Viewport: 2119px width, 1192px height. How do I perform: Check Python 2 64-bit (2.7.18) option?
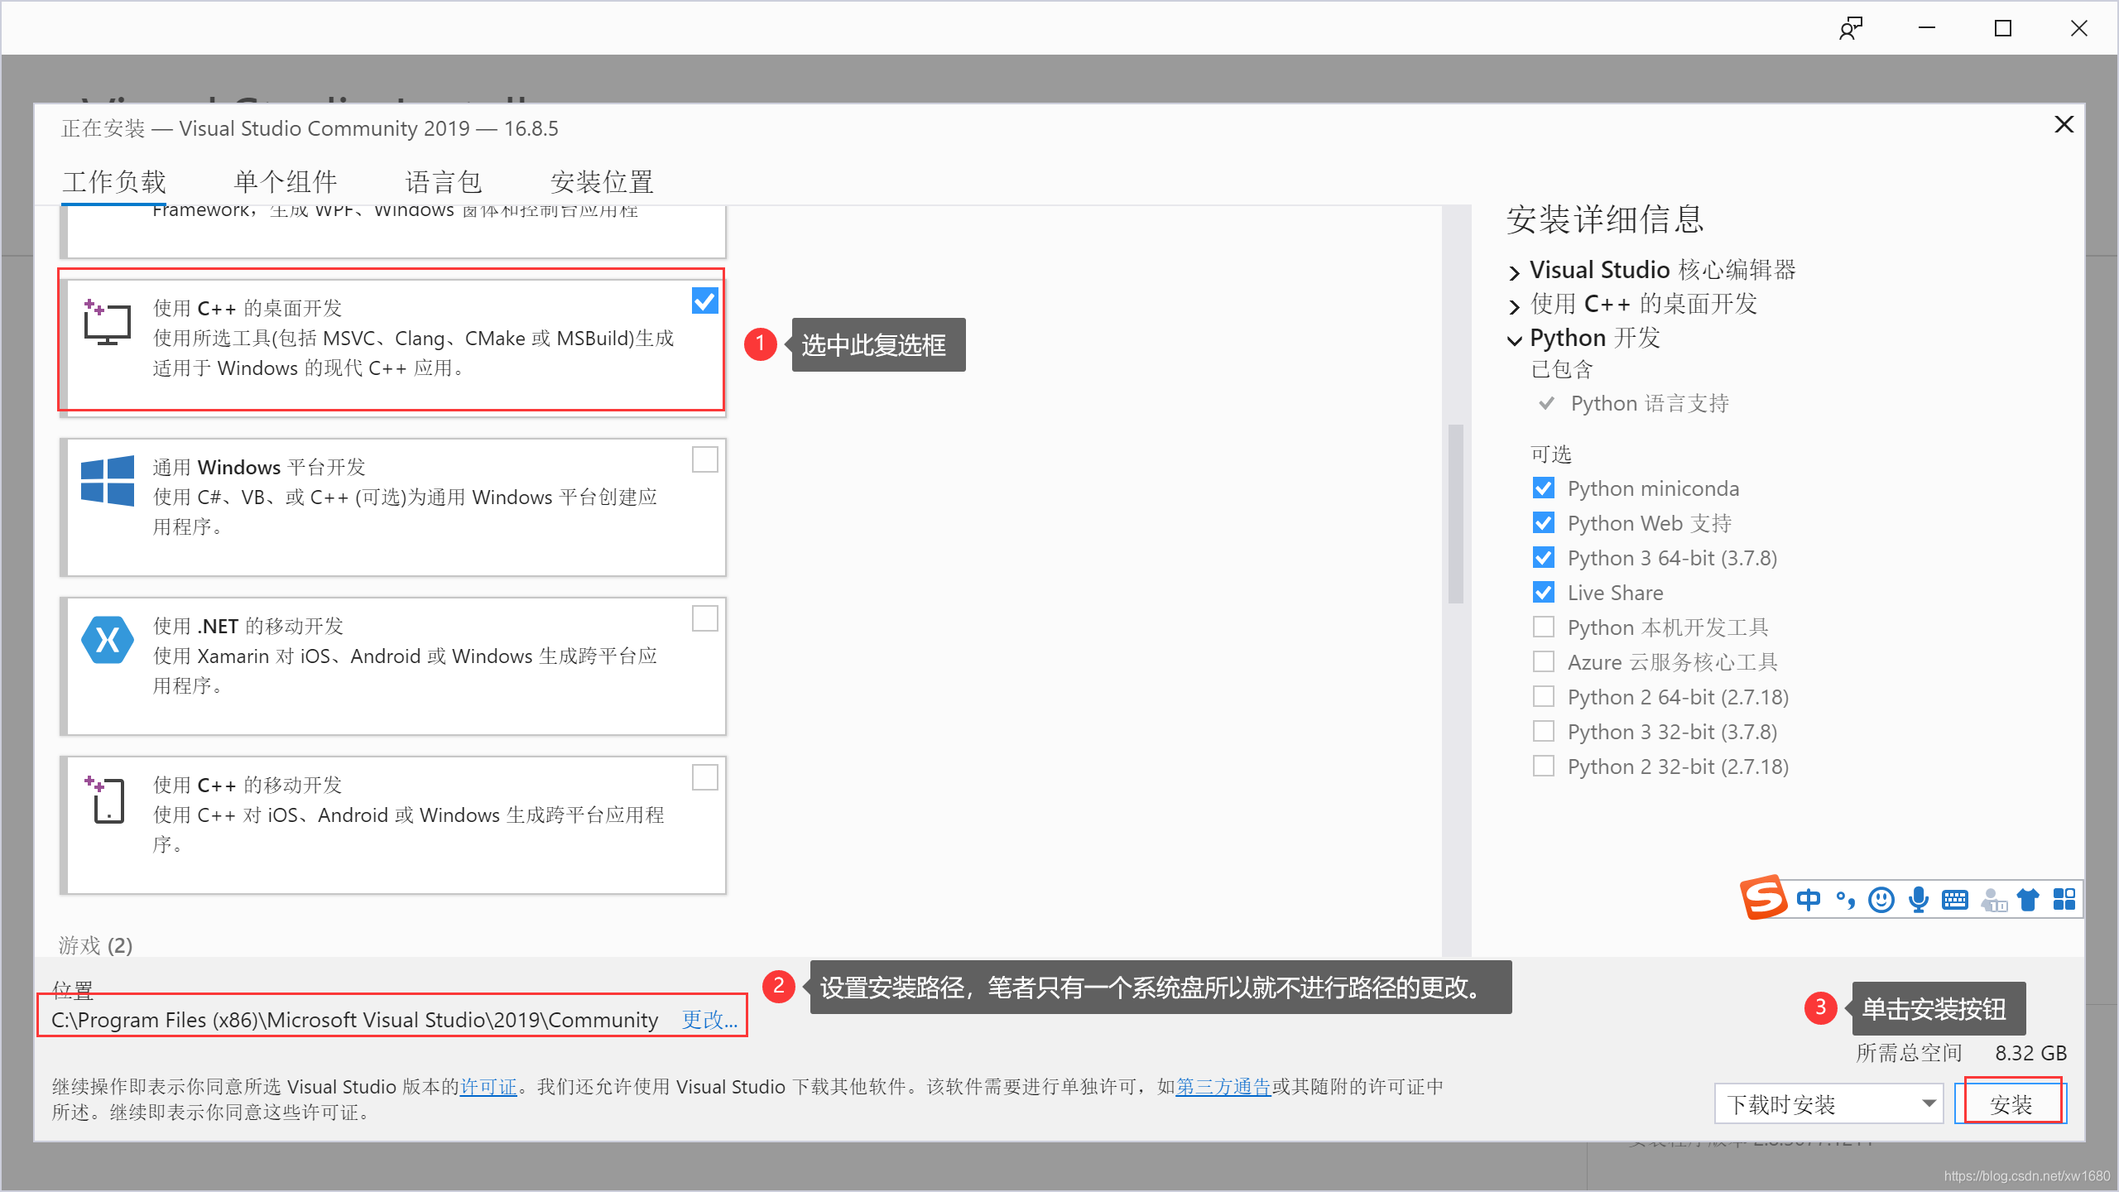pos(1544,697)
